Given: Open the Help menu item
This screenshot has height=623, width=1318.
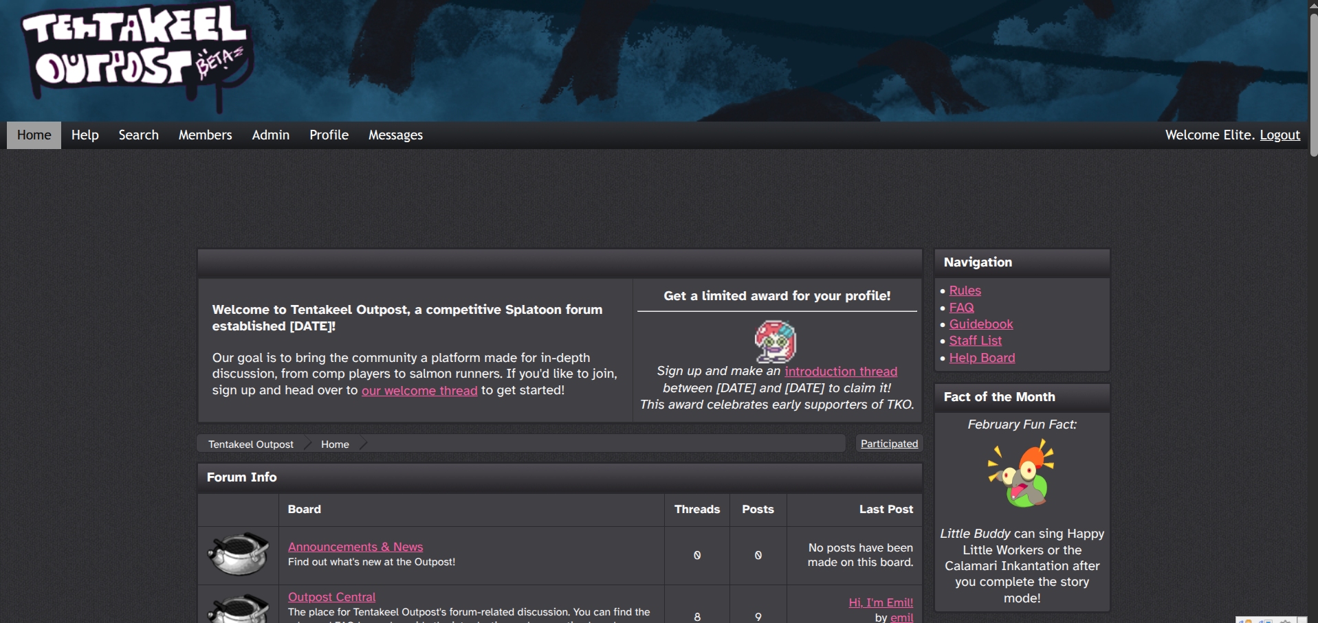Looking at the screenshot, I should coord(85,135).
